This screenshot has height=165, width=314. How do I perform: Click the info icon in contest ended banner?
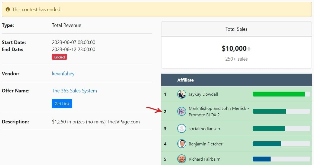(8, 10)
